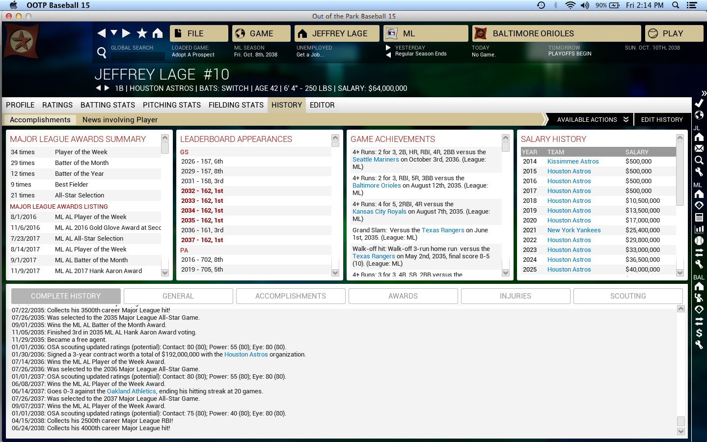
Task: Open the BAL wrench settings icon
Action: (x=699, y=345)
